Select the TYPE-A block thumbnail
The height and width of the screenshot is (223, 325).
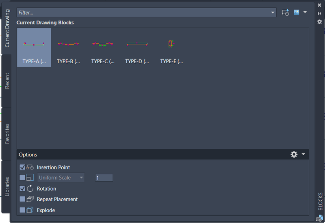coord(34,47)
